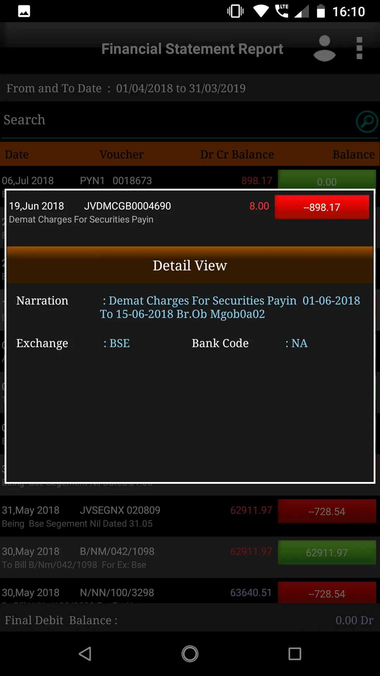Tap the vibrate mode status icon
The image size is (380, 676).
[x=235, y=11]
